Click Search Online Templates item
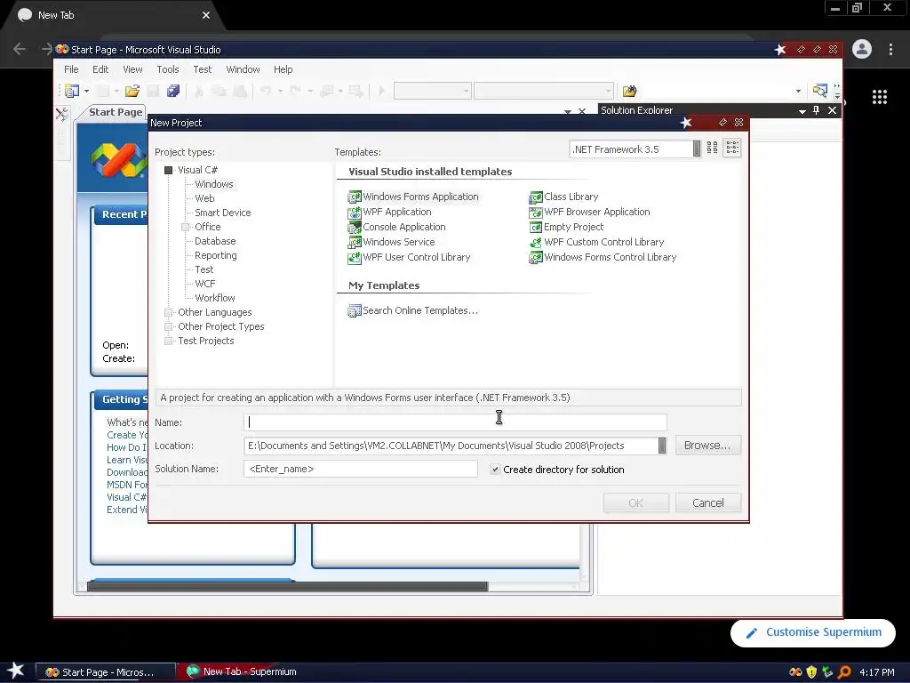This screenshot has width=910, height=683. point(412,310)
